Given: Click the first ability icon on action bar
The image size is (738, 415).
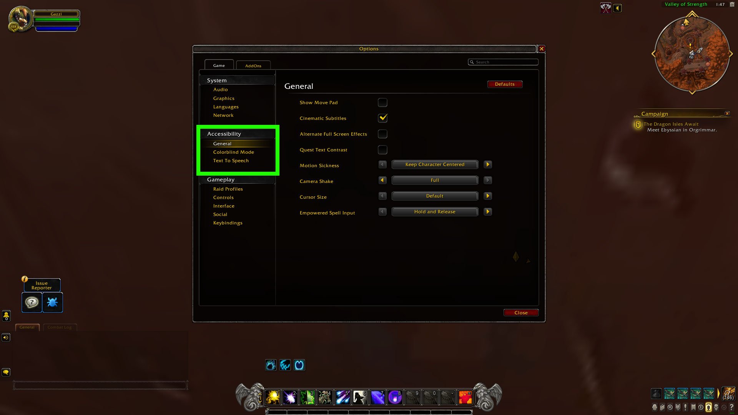Looking at the screenshot, I should click(x=273, y=396).
